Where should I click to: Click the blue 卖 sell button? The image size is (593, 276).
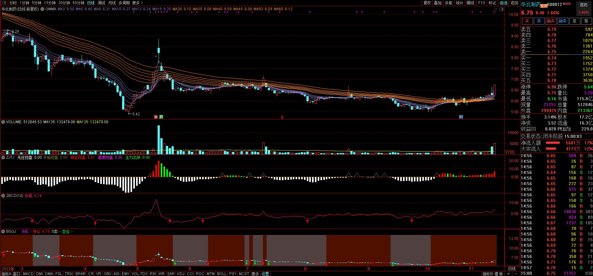539,21
